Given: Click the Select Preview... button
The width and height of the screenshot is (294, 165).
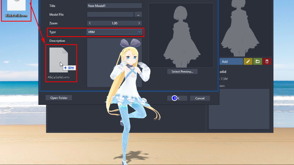Looking at the screenshot, I should [182, 71].
